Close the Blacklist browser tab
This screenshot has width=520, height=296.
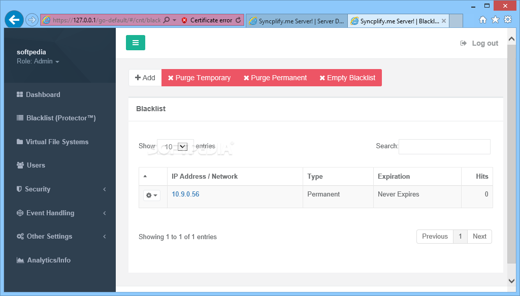coord(444,21)
